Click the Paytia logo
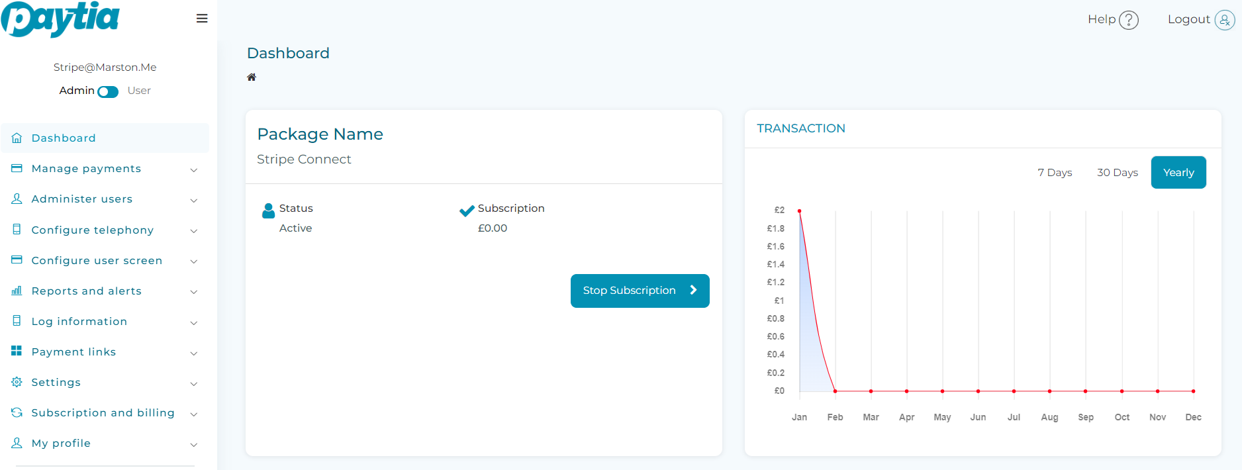Image resolution: width=1242 pixels, height=470 pixels. tap(60, 19)
